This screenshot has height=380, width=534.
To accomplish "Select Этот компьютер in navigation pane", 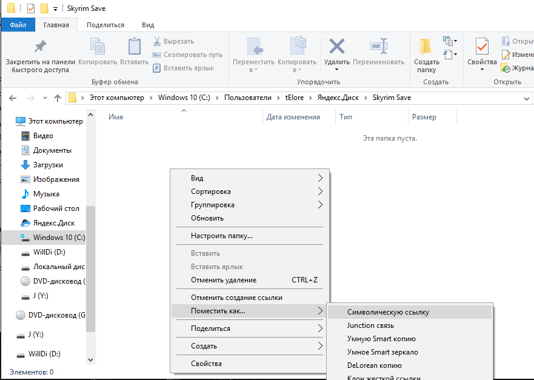I will tap(49, 121).
